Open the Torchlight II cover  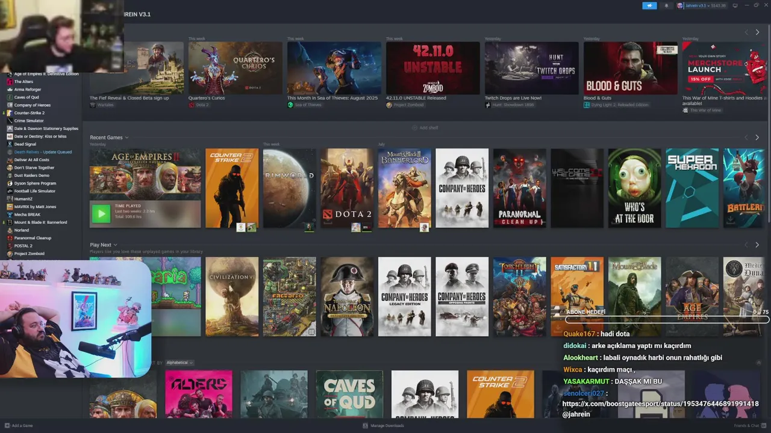tap(520, 296)
